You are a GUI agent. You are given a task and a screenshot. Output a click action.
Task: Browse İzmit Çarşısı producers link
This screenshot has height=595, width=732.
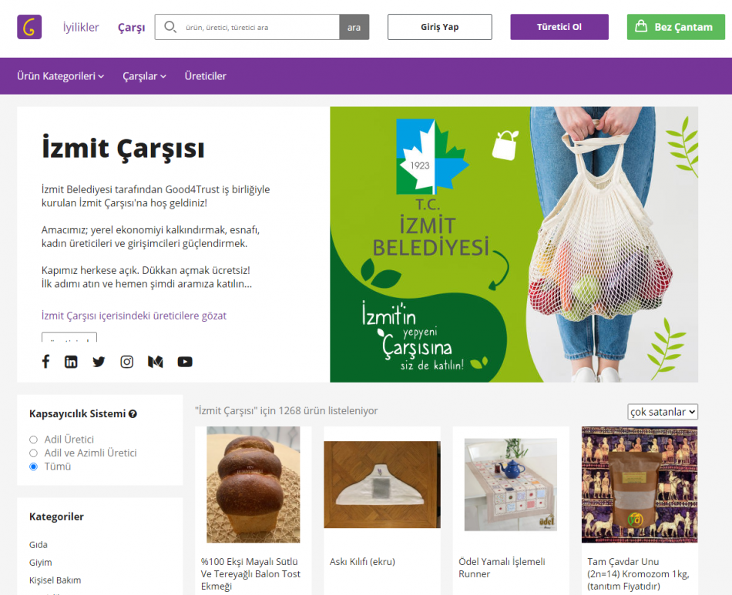[134, 316]
